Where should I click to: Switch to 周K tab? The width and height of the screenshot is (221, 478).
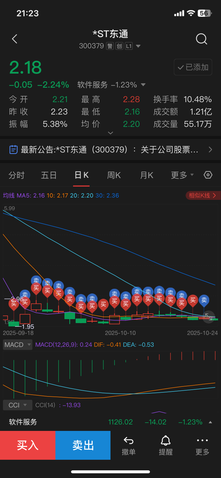(x=114, y=175)
